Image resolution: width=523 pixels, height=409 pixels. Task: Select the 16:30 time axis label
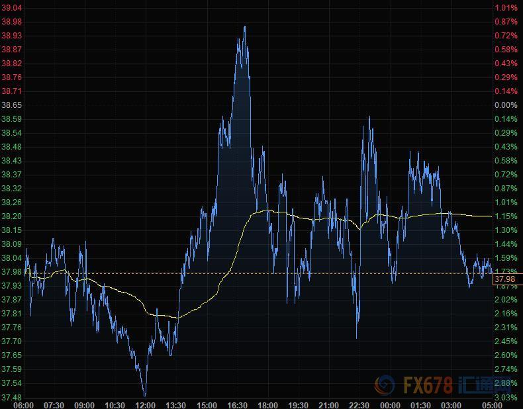(x=236, y=405)
